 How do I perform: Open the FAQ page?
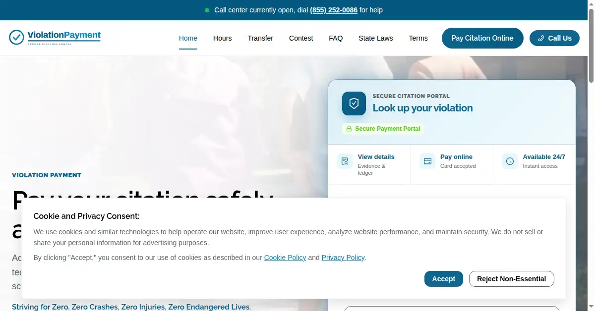point(336,38)
